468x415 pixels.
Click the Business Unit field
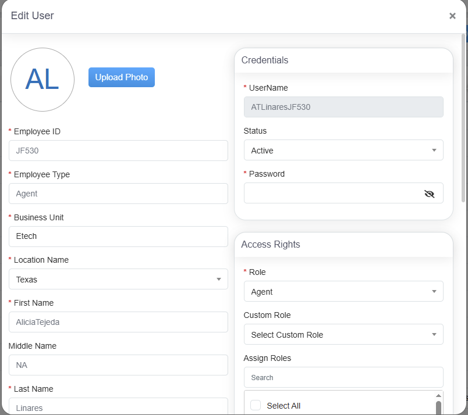point(118,237)
